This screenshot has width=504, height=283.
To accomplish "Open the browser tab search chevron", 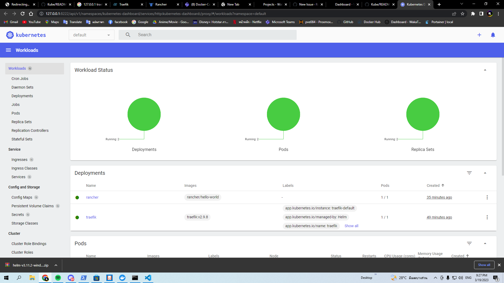I will 462,4.
